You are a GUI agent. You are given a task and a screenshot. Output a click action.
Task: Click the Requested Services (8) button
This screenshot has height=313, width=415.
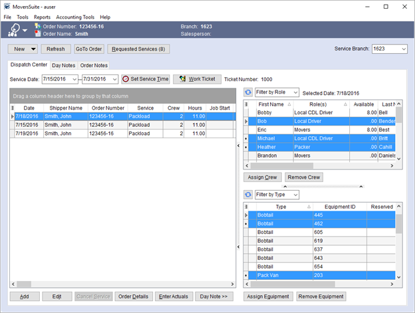pos(139,49)
